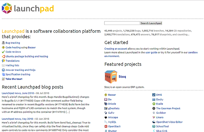Open the OpenShot Video Editor link
Viewport: 204px width, 132px height.
click(x=169, y=122)
